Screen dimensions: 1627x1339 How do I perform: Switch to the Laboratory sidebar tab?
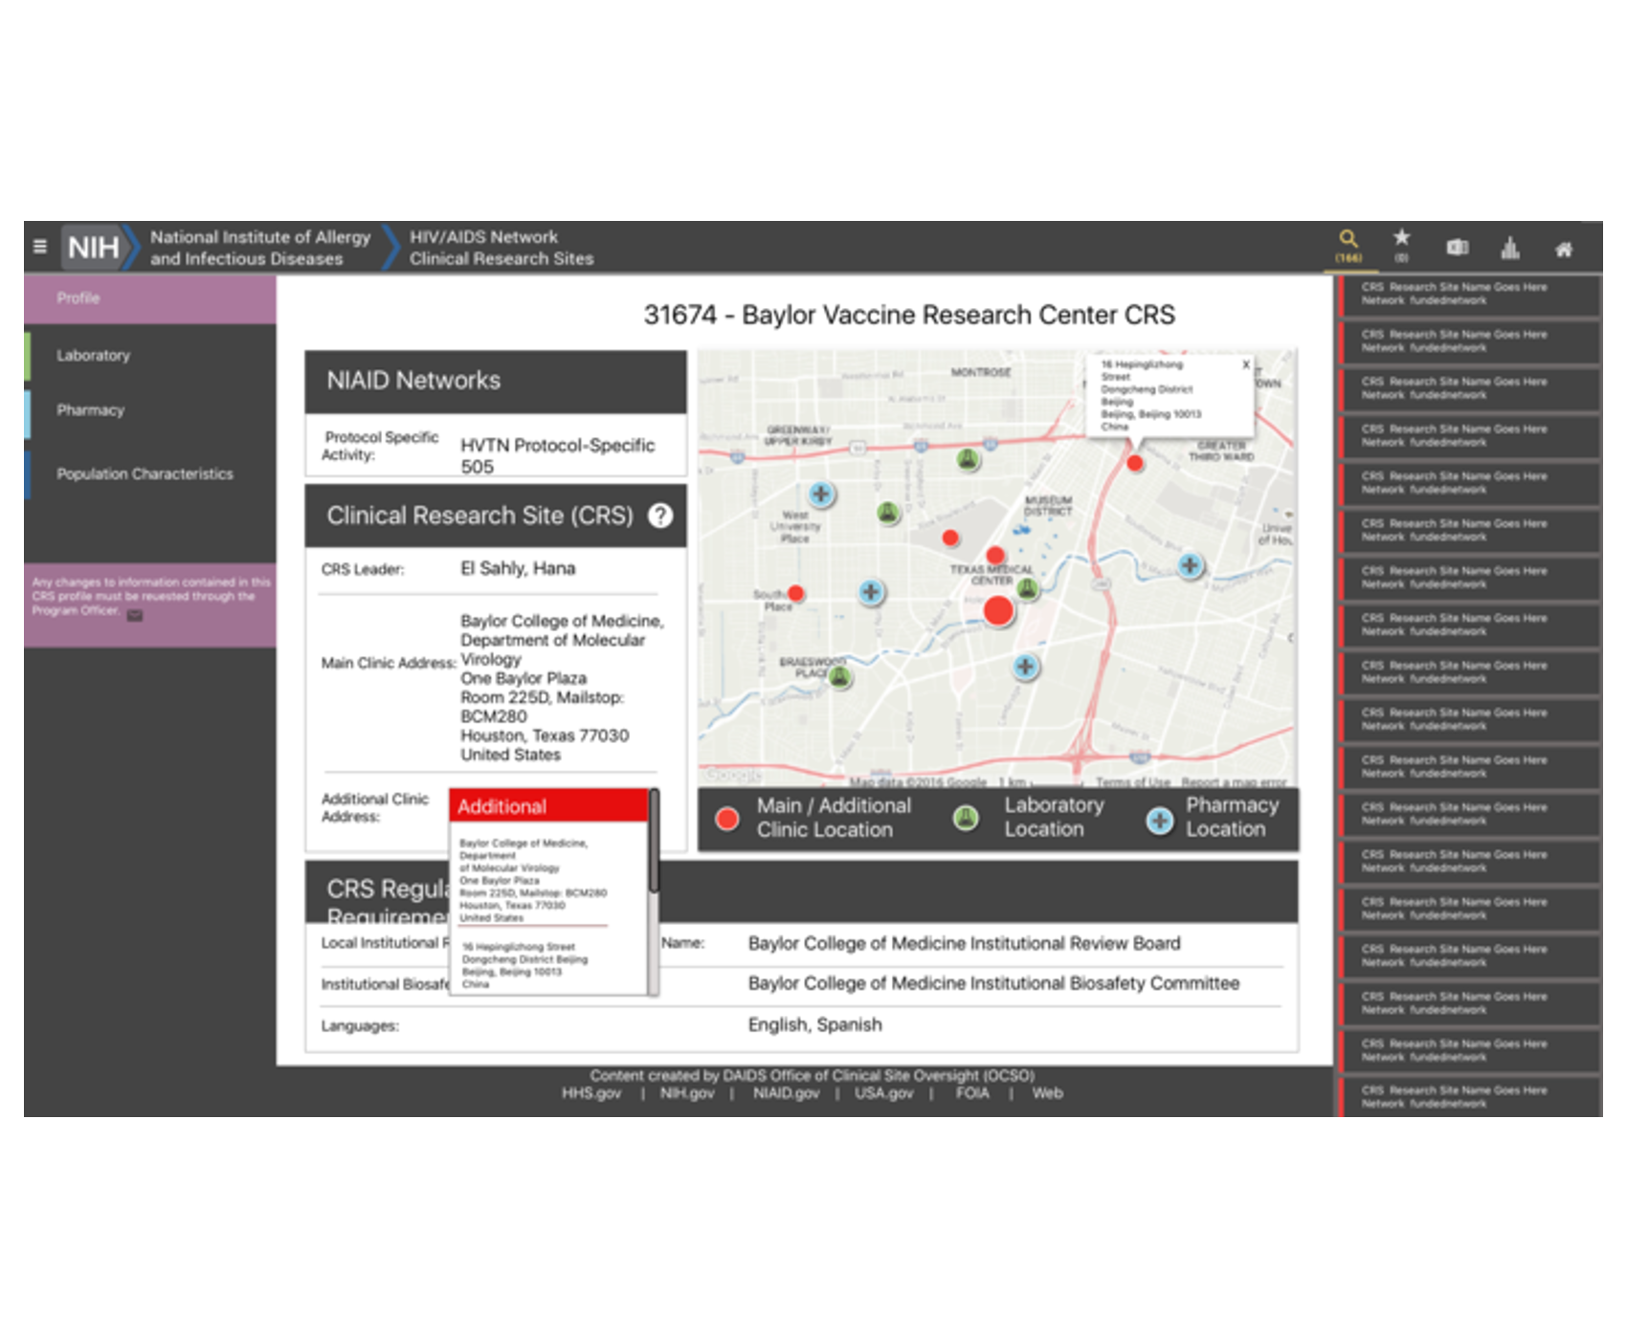point(150,356)
